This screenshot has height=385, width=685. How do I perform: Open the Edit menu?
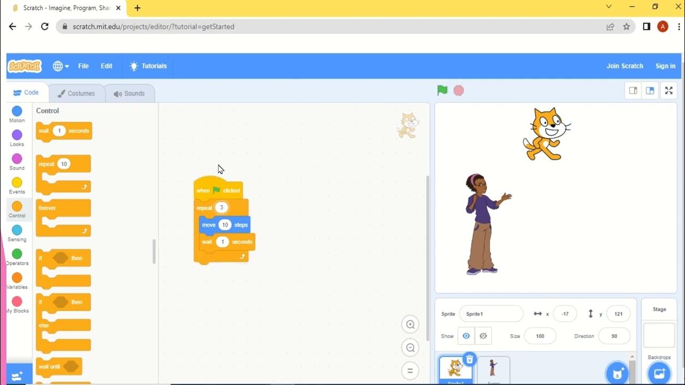tap(106, 66)
